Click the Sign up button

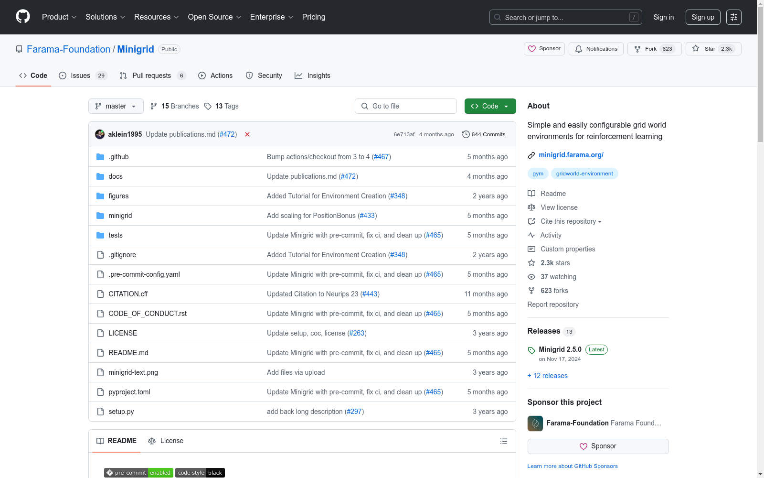tap(703, 17)
